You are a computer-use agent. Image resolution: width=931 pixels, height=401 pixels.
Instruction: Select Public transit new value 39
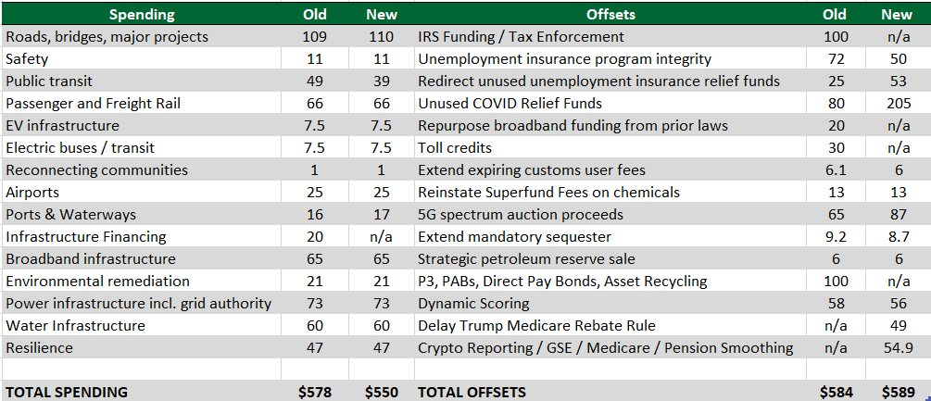coord(381,81)
